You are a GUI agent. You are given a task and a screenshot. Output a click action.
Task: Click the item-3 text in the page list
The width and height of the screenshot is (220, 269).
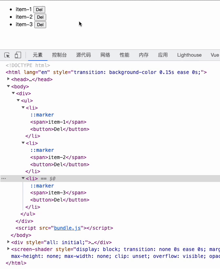coord(24,24)
